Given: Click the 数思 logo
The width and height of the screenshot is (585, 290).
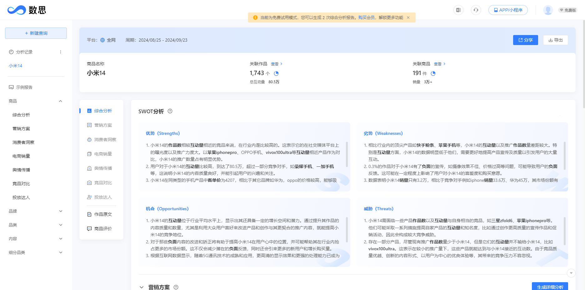Looking at the screenshot, I should pos(27,10).
